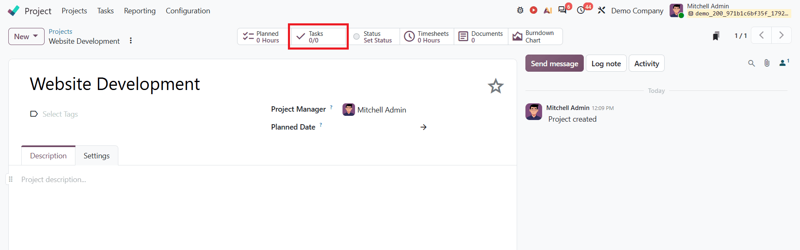Show Planned Date help tooltip mark
The image size is (800, 250).
[x=321, y=125]
